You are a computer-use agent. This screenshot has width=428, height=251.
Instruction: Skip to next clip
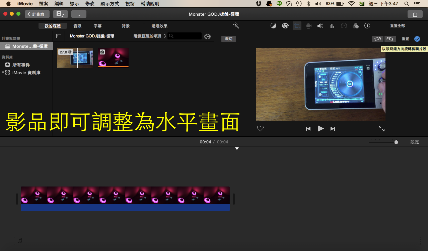point(333,129)
